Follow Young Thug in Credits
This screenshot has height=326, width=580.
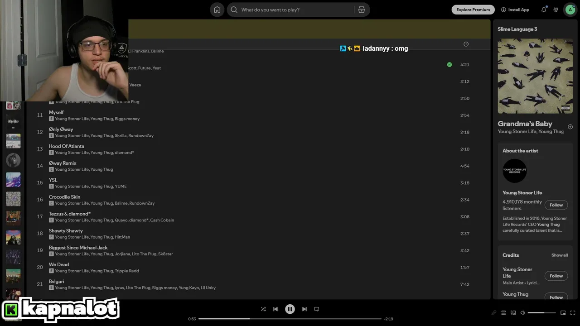tap(556, 297)
